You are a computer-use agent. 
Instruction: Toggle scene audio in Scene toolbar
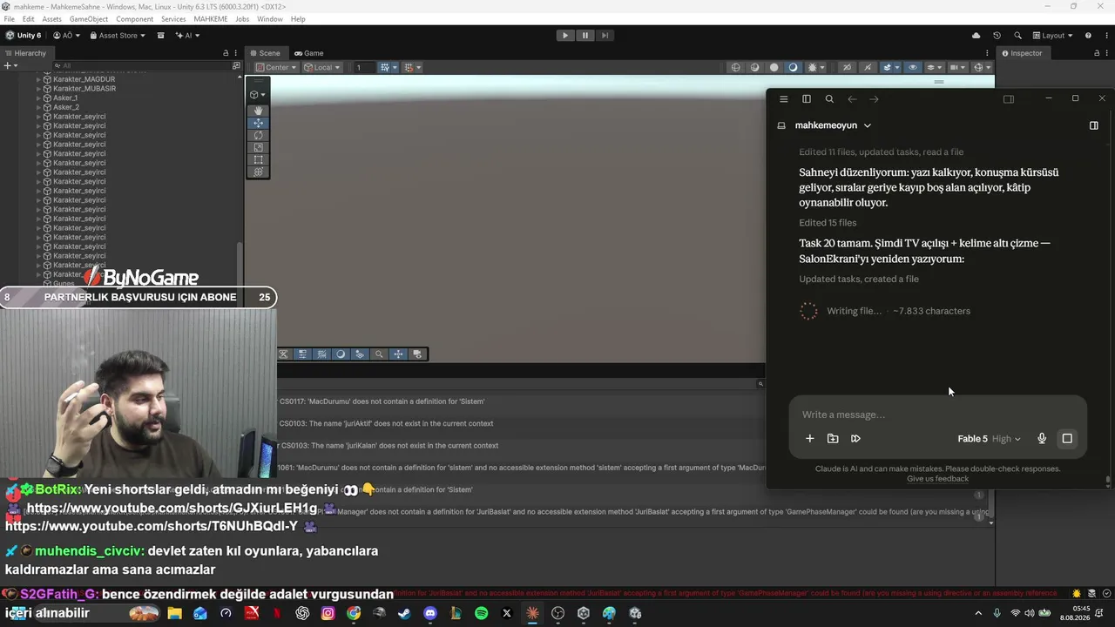[868, 67]
